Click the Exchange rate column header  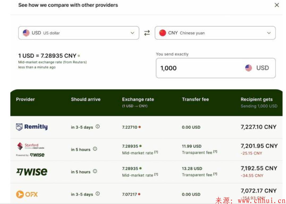[138, 99]
